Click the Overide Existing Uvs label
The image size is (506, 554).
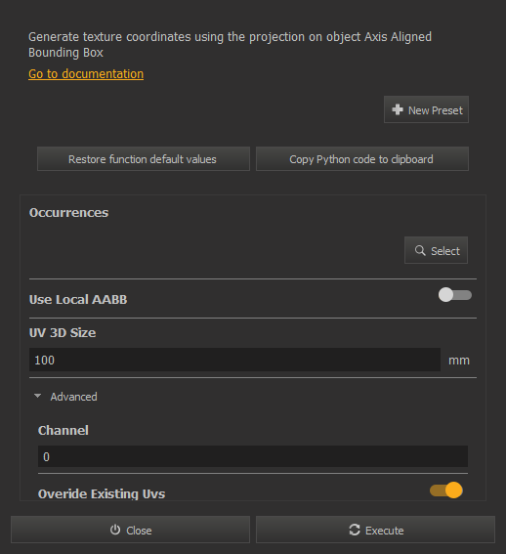click(102, 493)
